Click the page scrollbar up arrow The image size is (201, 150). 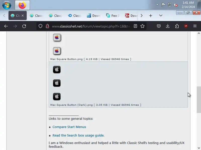(x=199, y=33)
